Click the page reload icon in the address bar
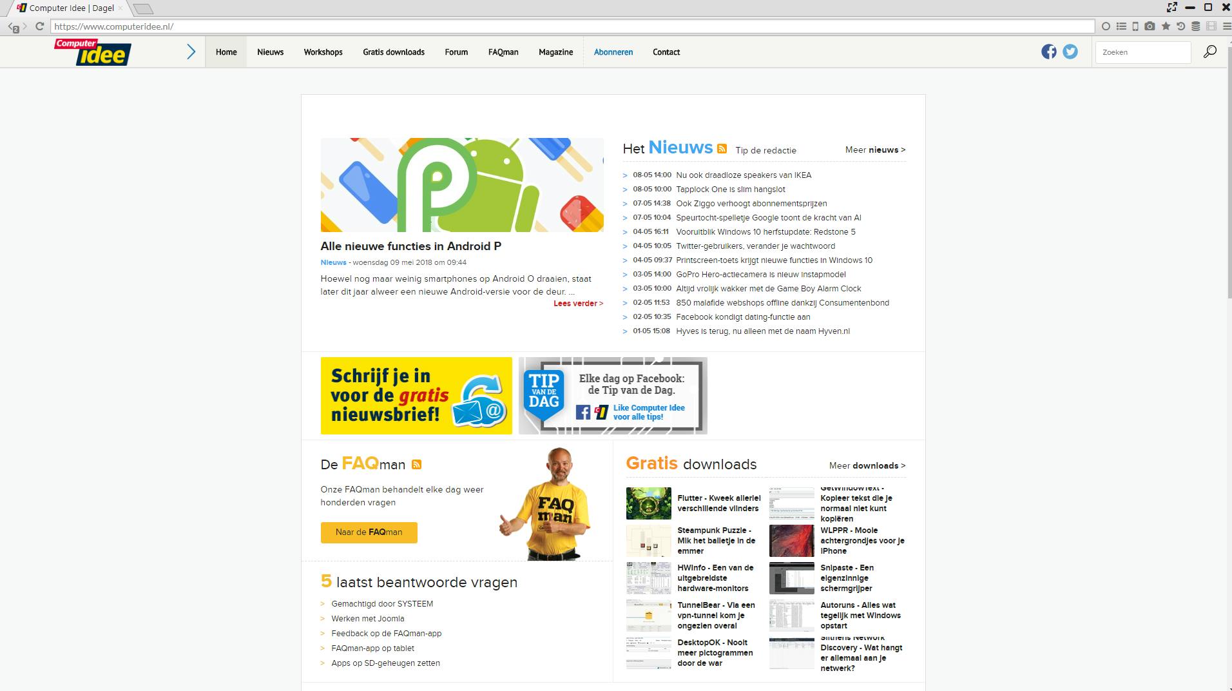The image size is (1232, 691). (x=40, y=26)
